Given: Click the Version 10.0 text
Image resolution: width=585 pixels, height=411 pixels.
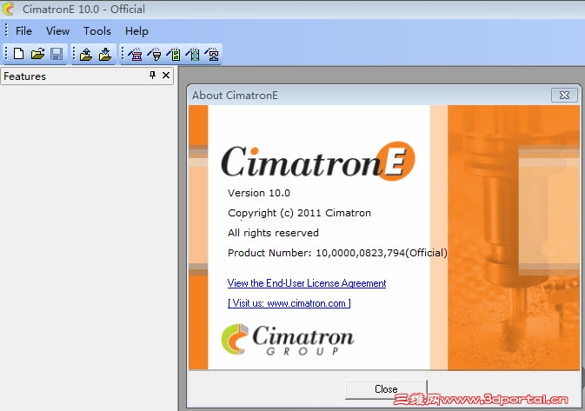Looking at the screenshot, I should tap(259, 193).
